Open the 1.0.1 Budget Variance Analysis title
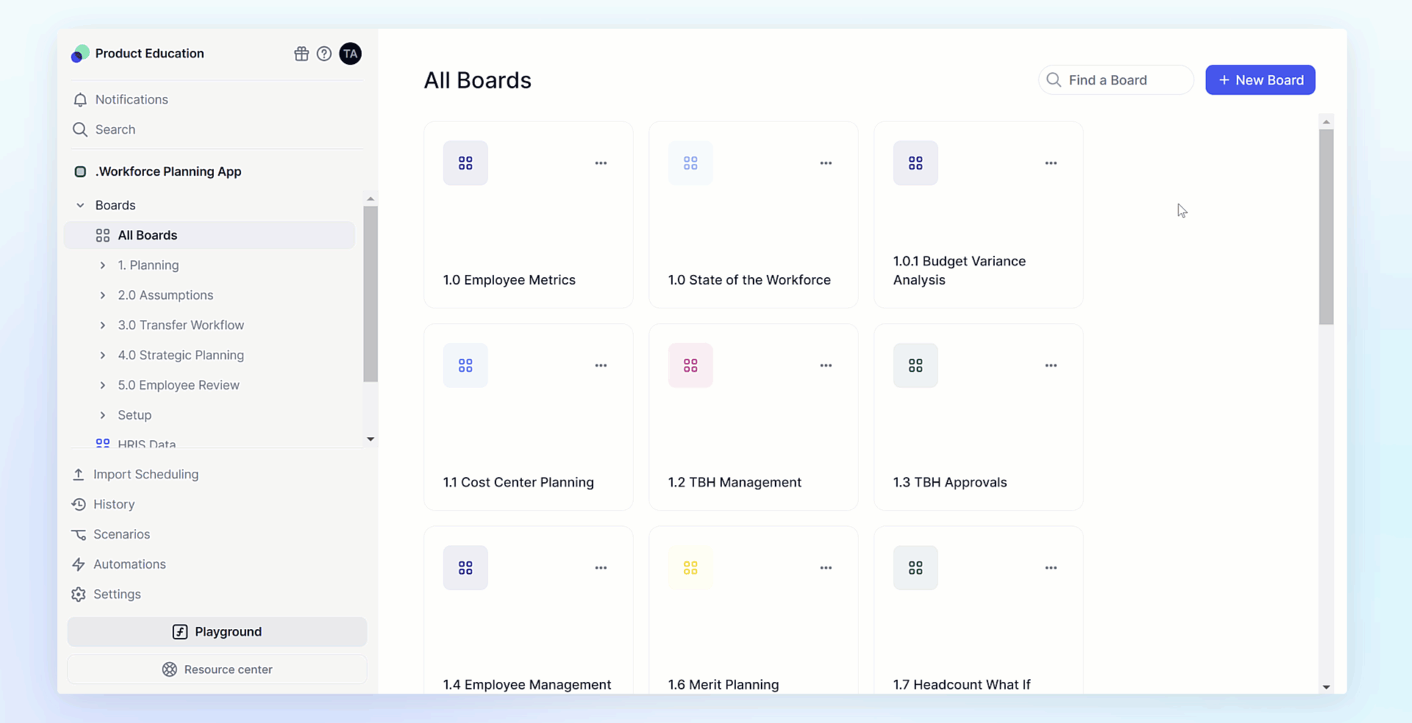The image size is (1412, 723). tap(959, 270)
